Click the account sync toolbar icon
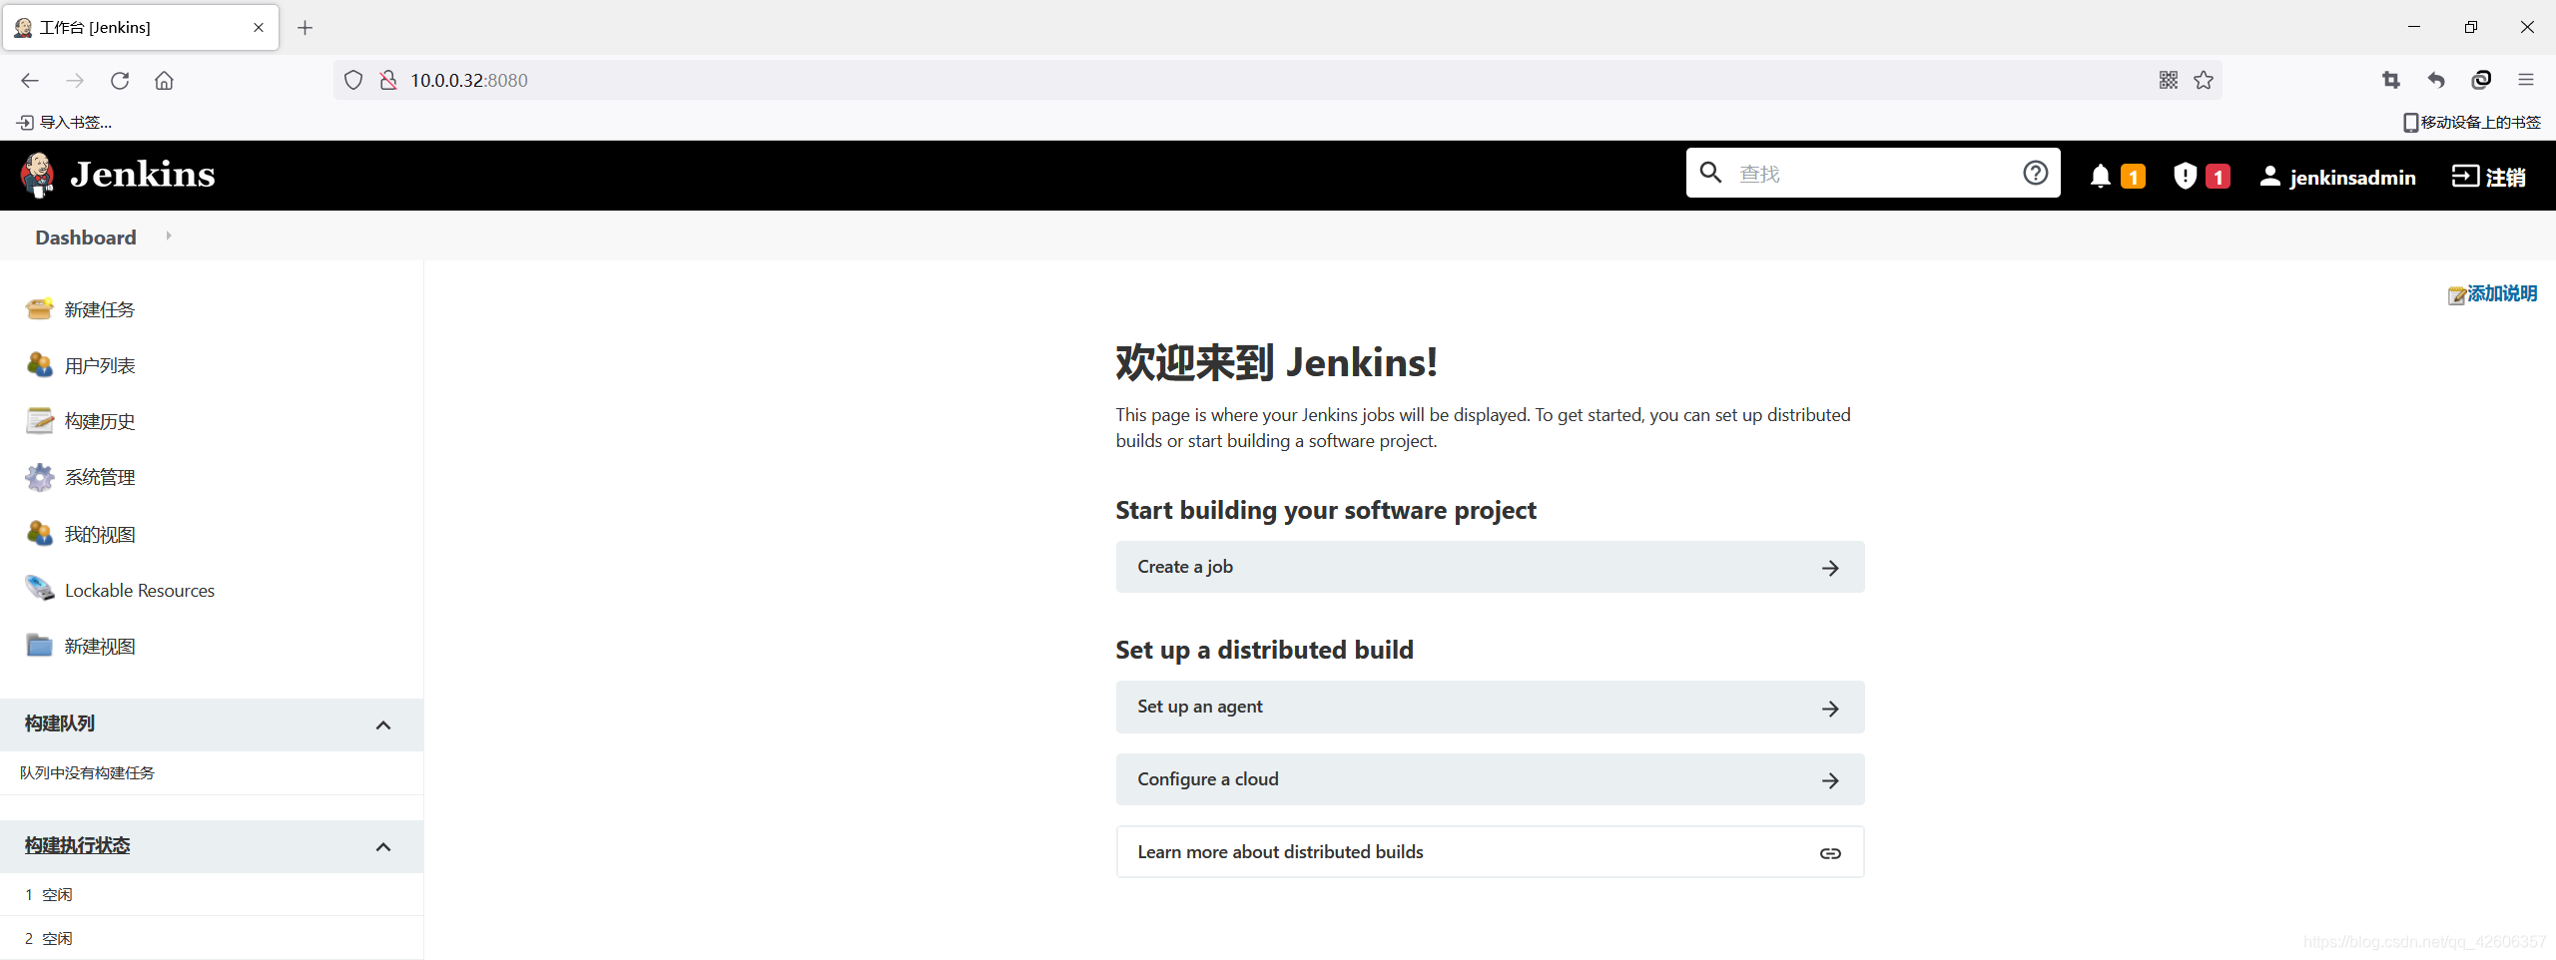Image resolution: width=2556 pixels, height=960 pixels. click(x=2481, y=80)
